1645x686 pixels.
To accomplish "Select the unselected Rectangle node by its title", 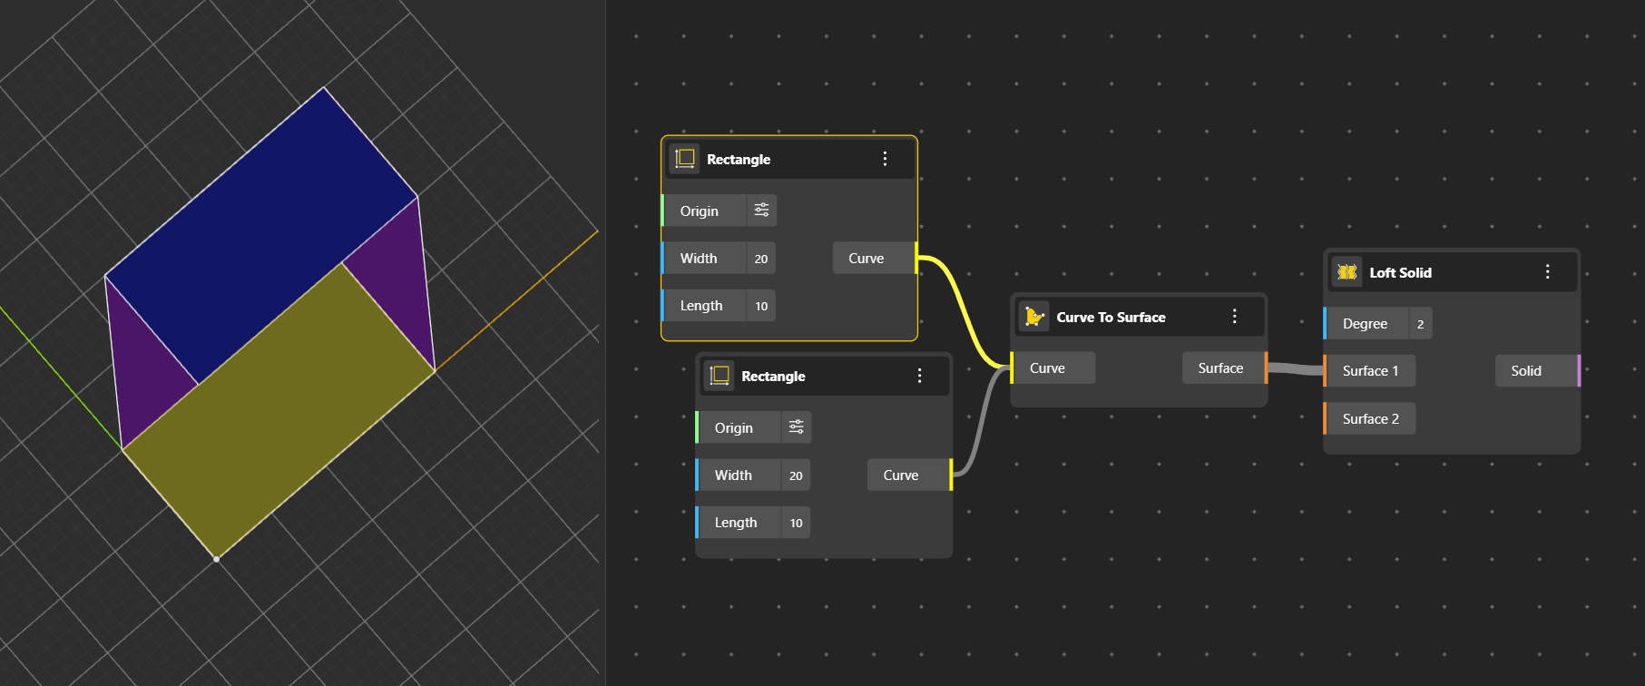I will coord(773,377).
